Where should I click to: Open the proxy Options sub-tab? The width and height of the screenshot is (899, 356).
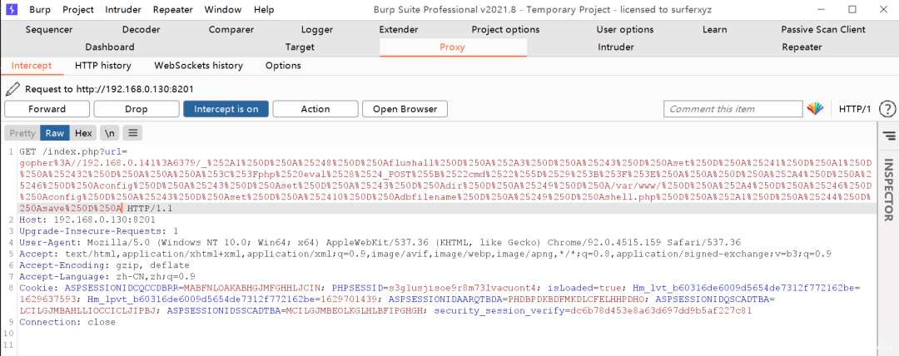pyautogui.click(x=283, y=66)
